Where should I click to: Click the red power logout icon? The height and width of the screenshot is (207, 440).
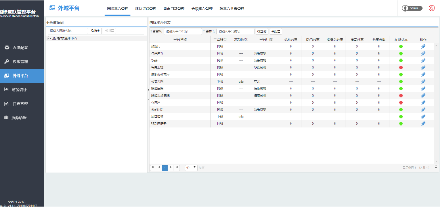(432, 8)
